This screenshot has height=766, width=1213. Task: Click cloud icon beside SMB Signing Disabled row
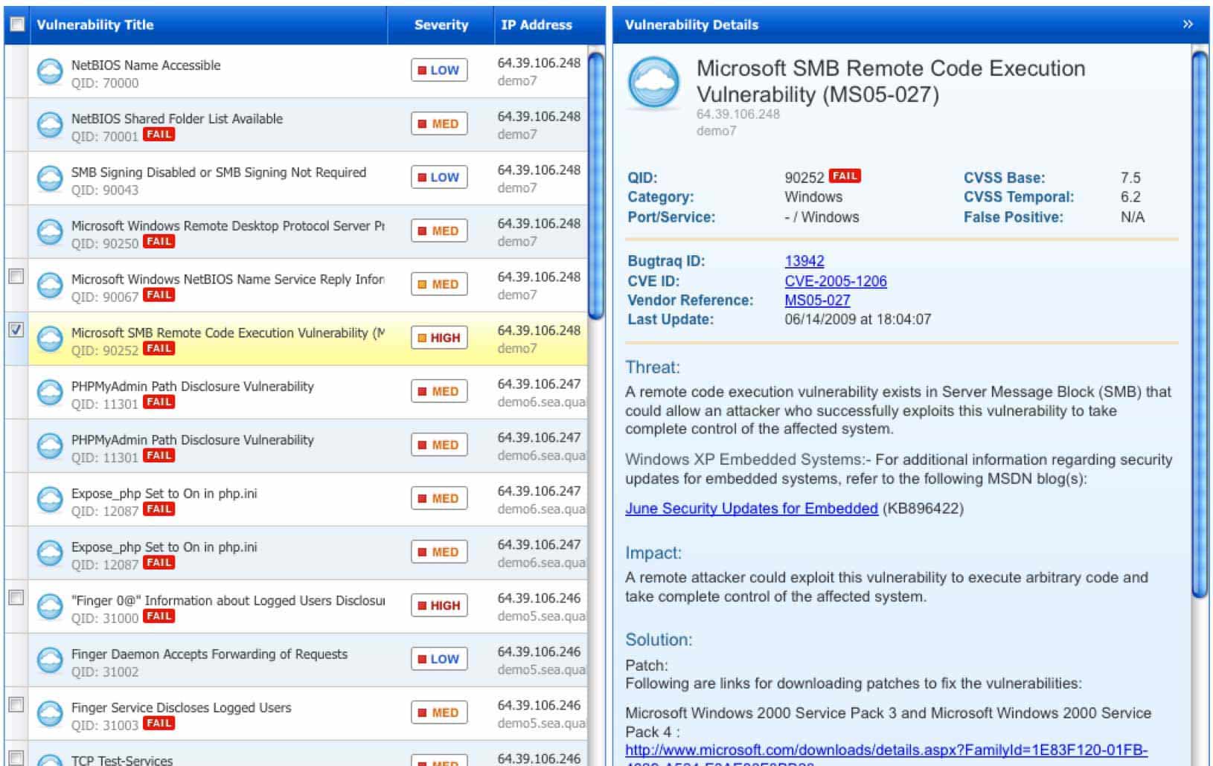[x=50, y=178]
